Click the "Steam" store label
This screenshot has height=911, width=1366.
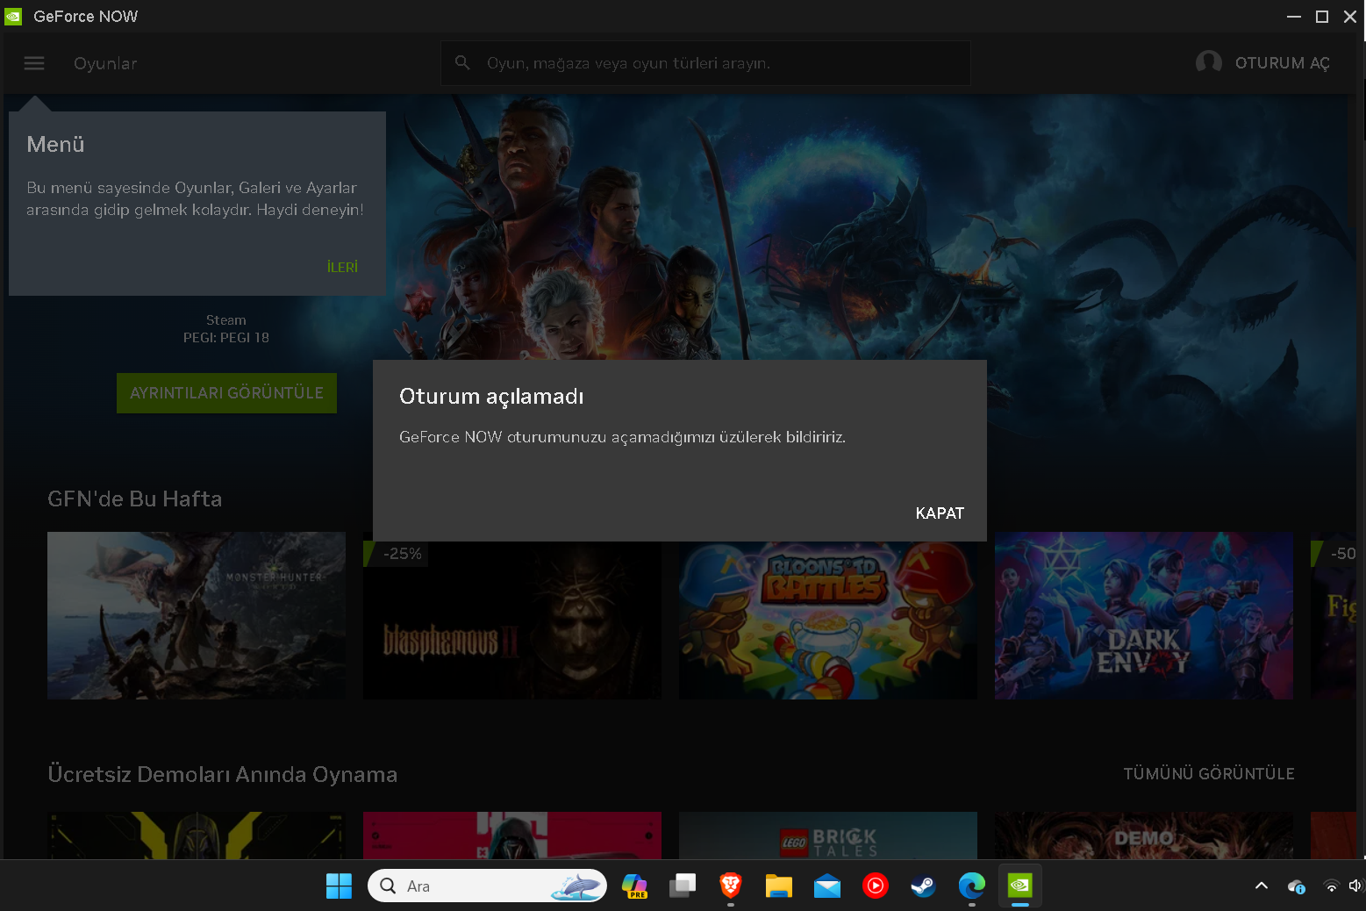click(x=226, y=320)
